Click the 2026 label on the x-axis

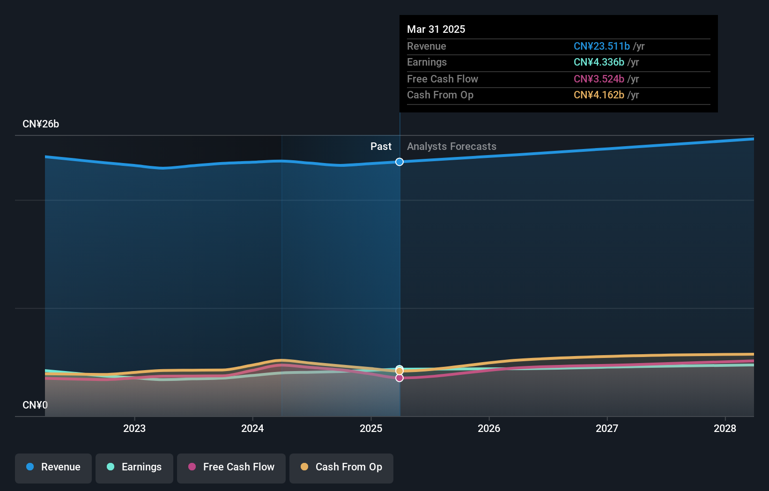click(x=488, y=428)
